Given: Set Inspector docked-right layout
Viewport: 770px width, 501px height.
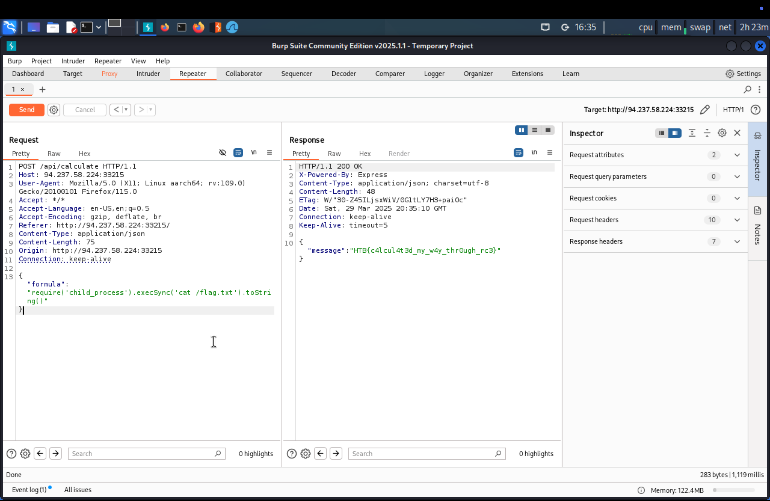Looking at the screenshot, I should [x=675, y=133].
